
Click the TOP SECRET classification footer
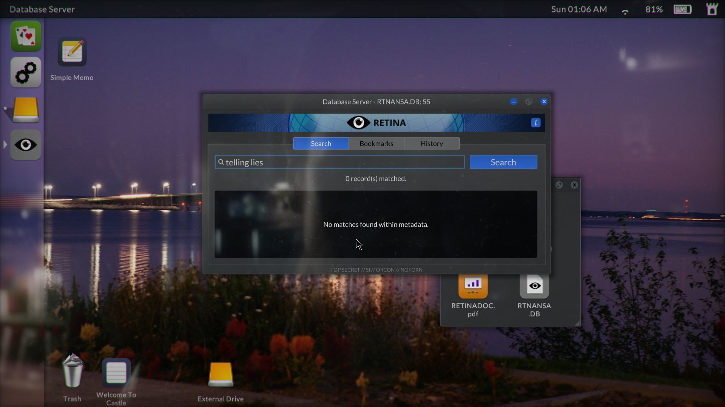click(x=376, y=270)
